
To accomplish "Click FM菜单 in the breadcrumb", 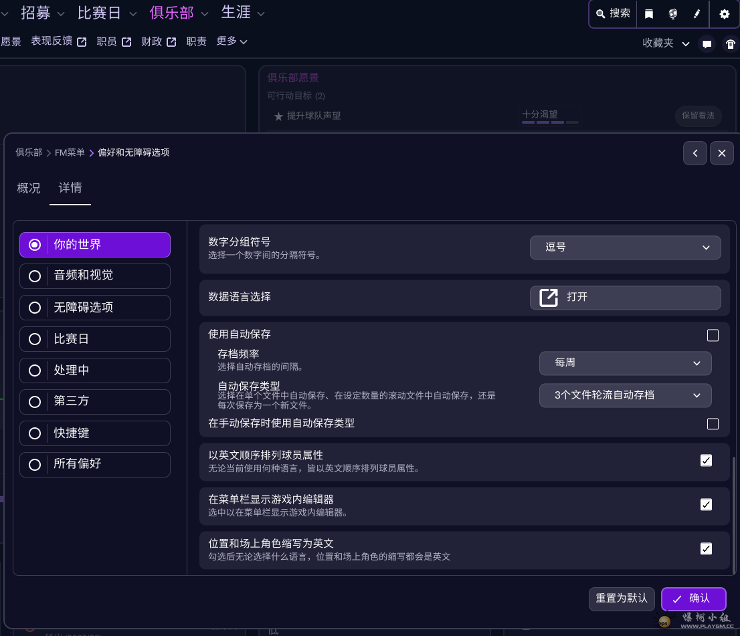I will pyautogui.click(x=70, y=152).
